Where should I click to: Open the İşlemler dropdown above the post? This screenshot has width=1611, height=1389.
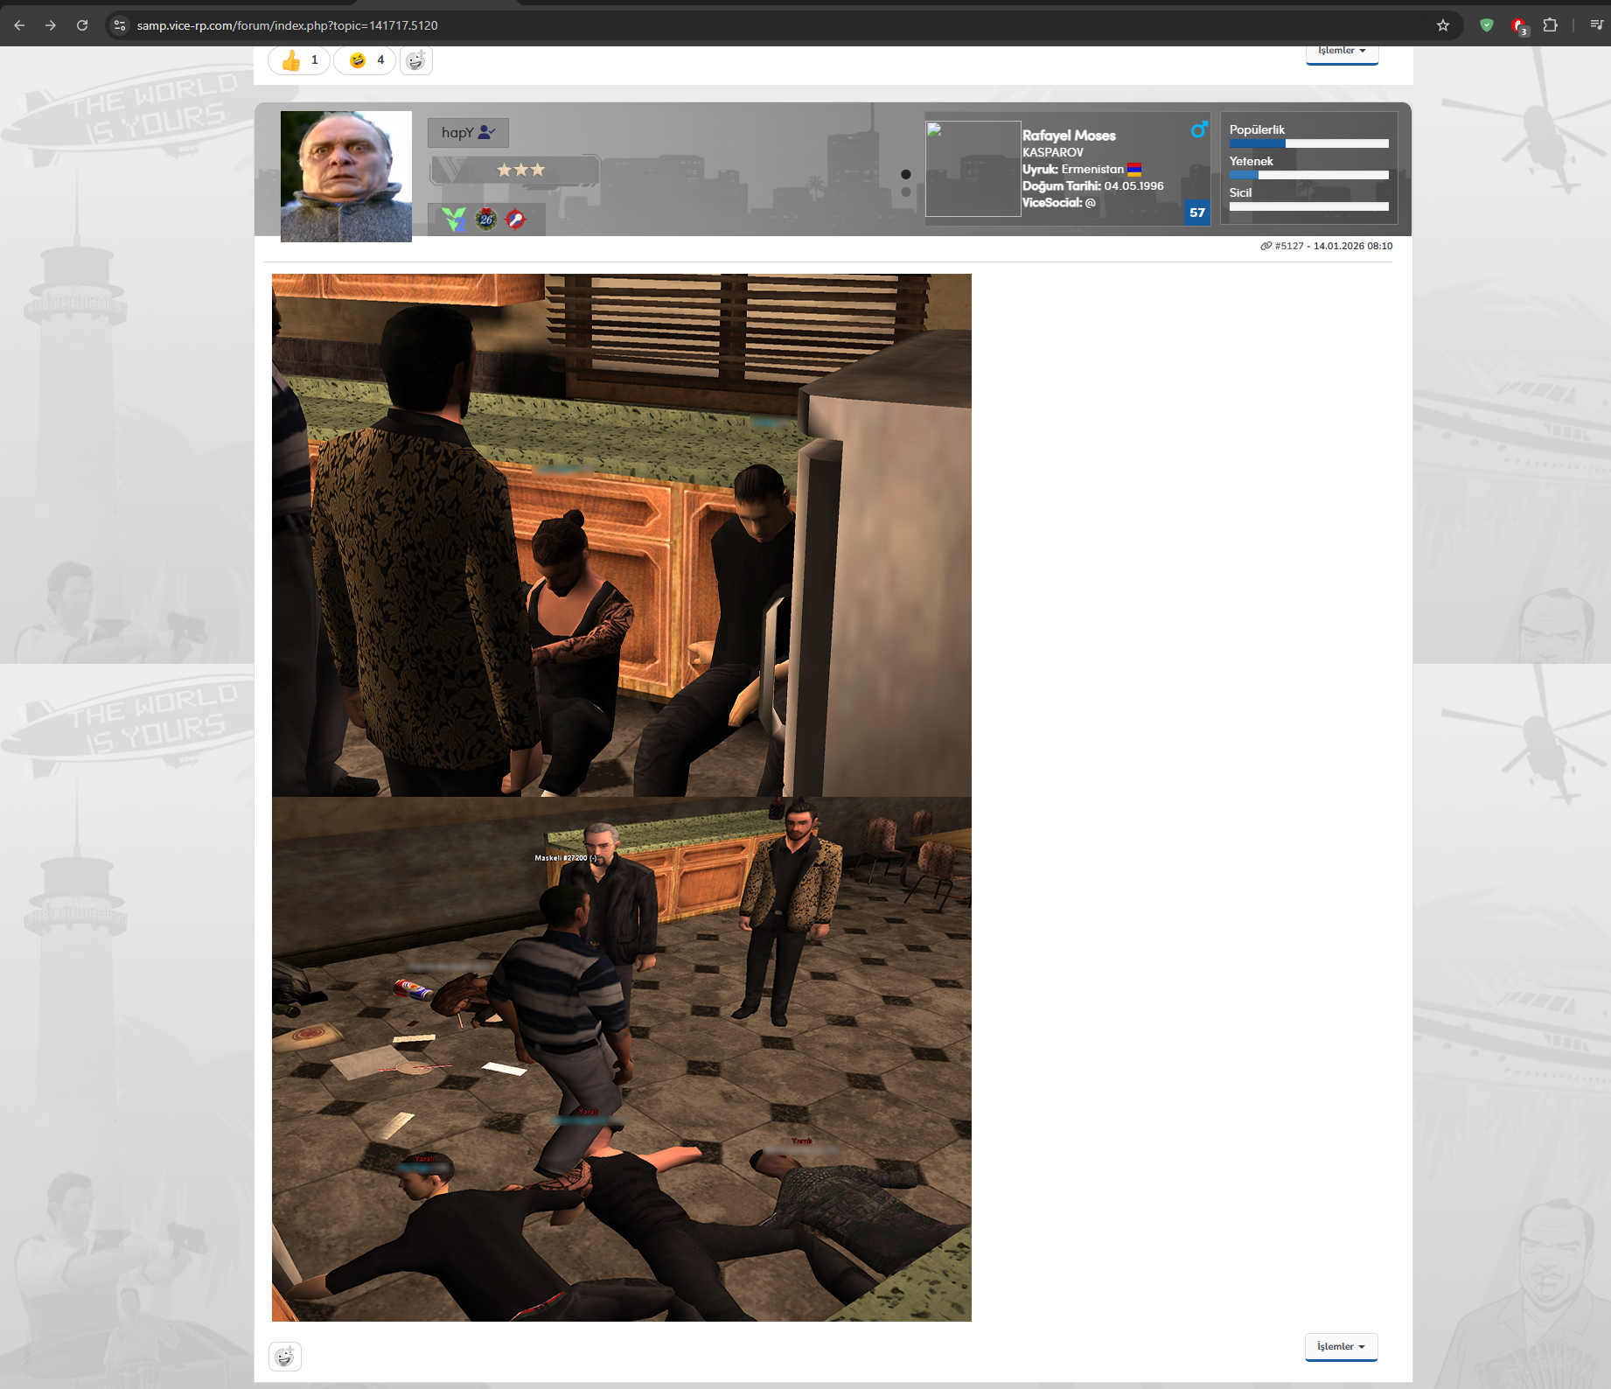[x=1342, y=52]
